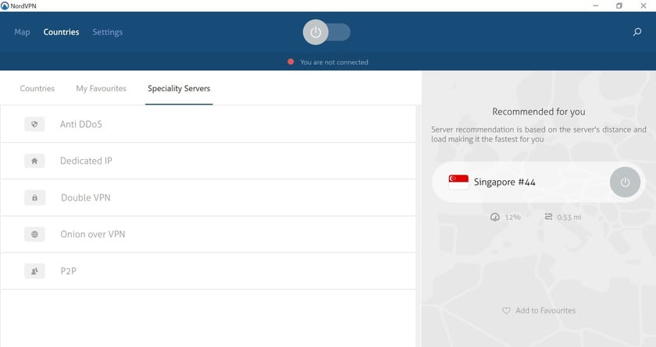Click the Singapore flag icon
Image resolution: width=656 pixels, height=347 pixels.
click(458, 182)
